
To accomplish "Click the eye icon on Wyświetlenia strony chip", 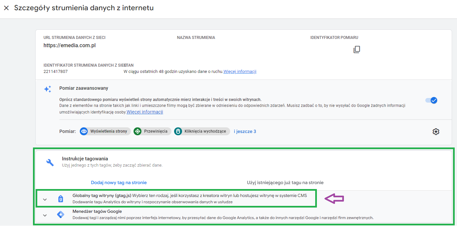I will [84, 131].
